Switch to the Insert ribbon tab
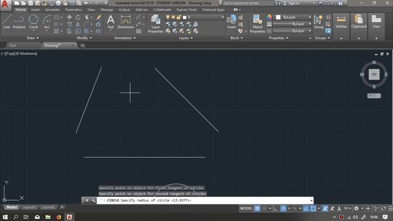The width and height of the screenshot is (393, 221). tap(36, 10)
